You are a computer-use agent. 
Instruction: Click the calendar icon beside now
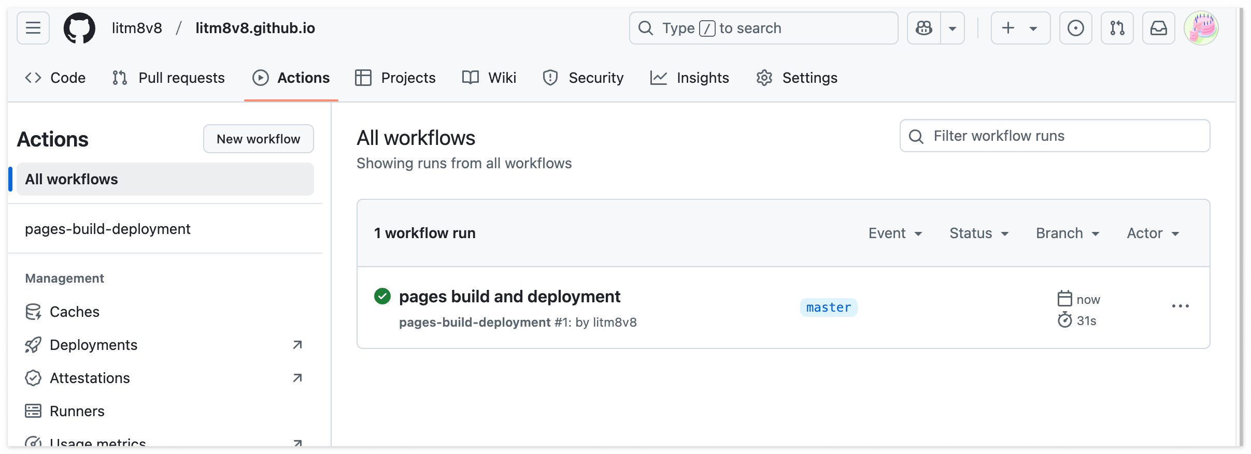[1065, 299]
